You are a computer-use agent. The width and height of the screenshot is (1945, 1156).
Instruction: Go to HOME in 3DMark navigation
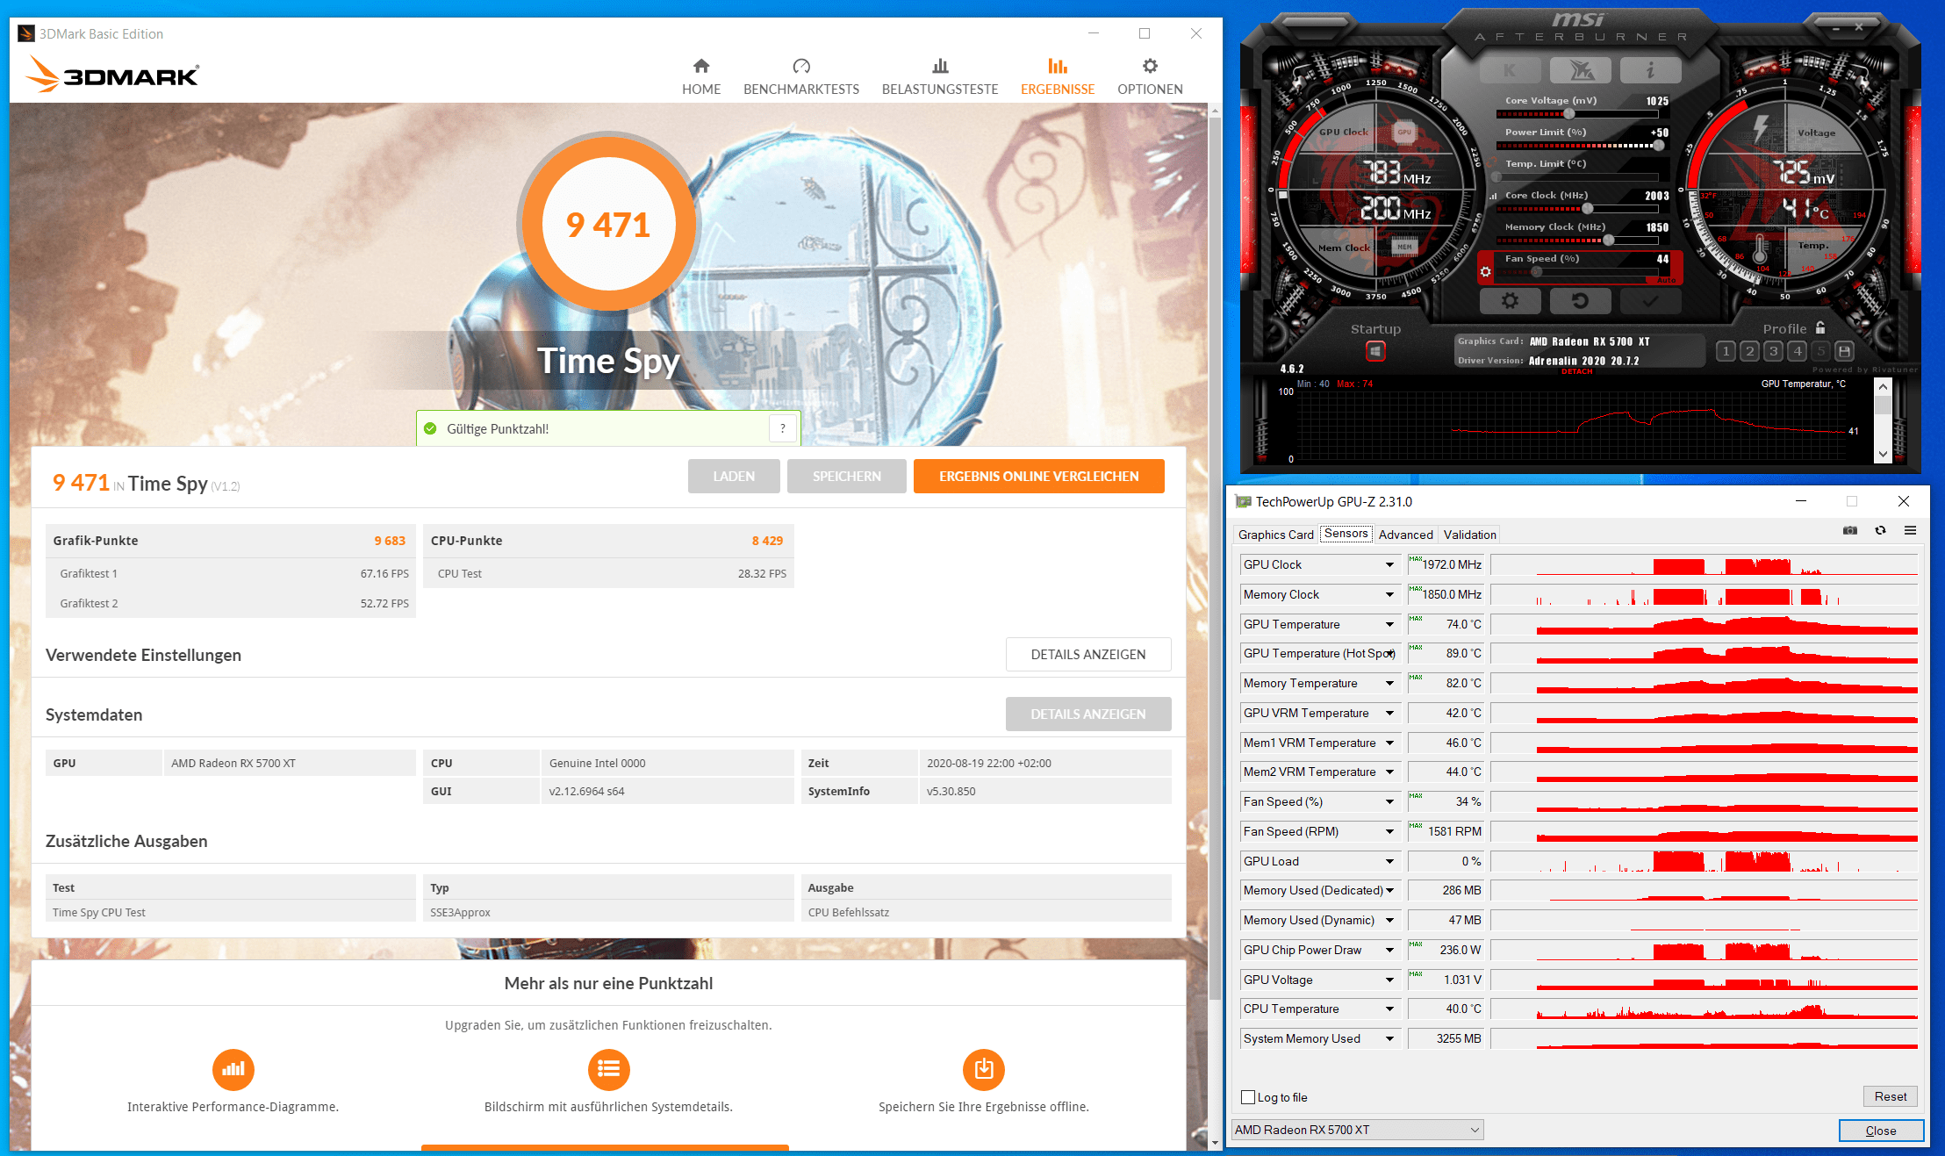(701, 77)
